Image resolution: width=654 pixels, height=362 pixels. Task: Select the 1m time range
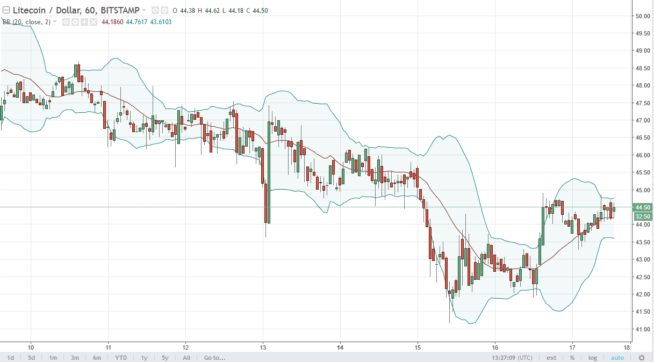pyautogui.click(x=53, y=358)
